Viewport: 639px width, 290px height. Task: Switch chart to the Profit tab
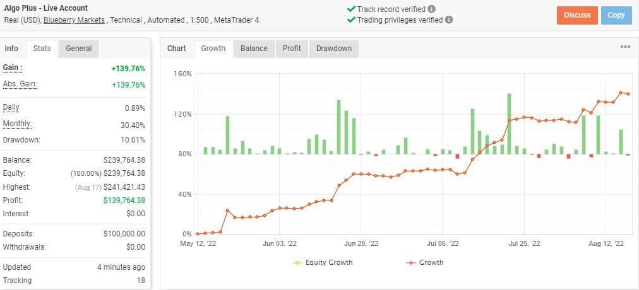point(292,49)
